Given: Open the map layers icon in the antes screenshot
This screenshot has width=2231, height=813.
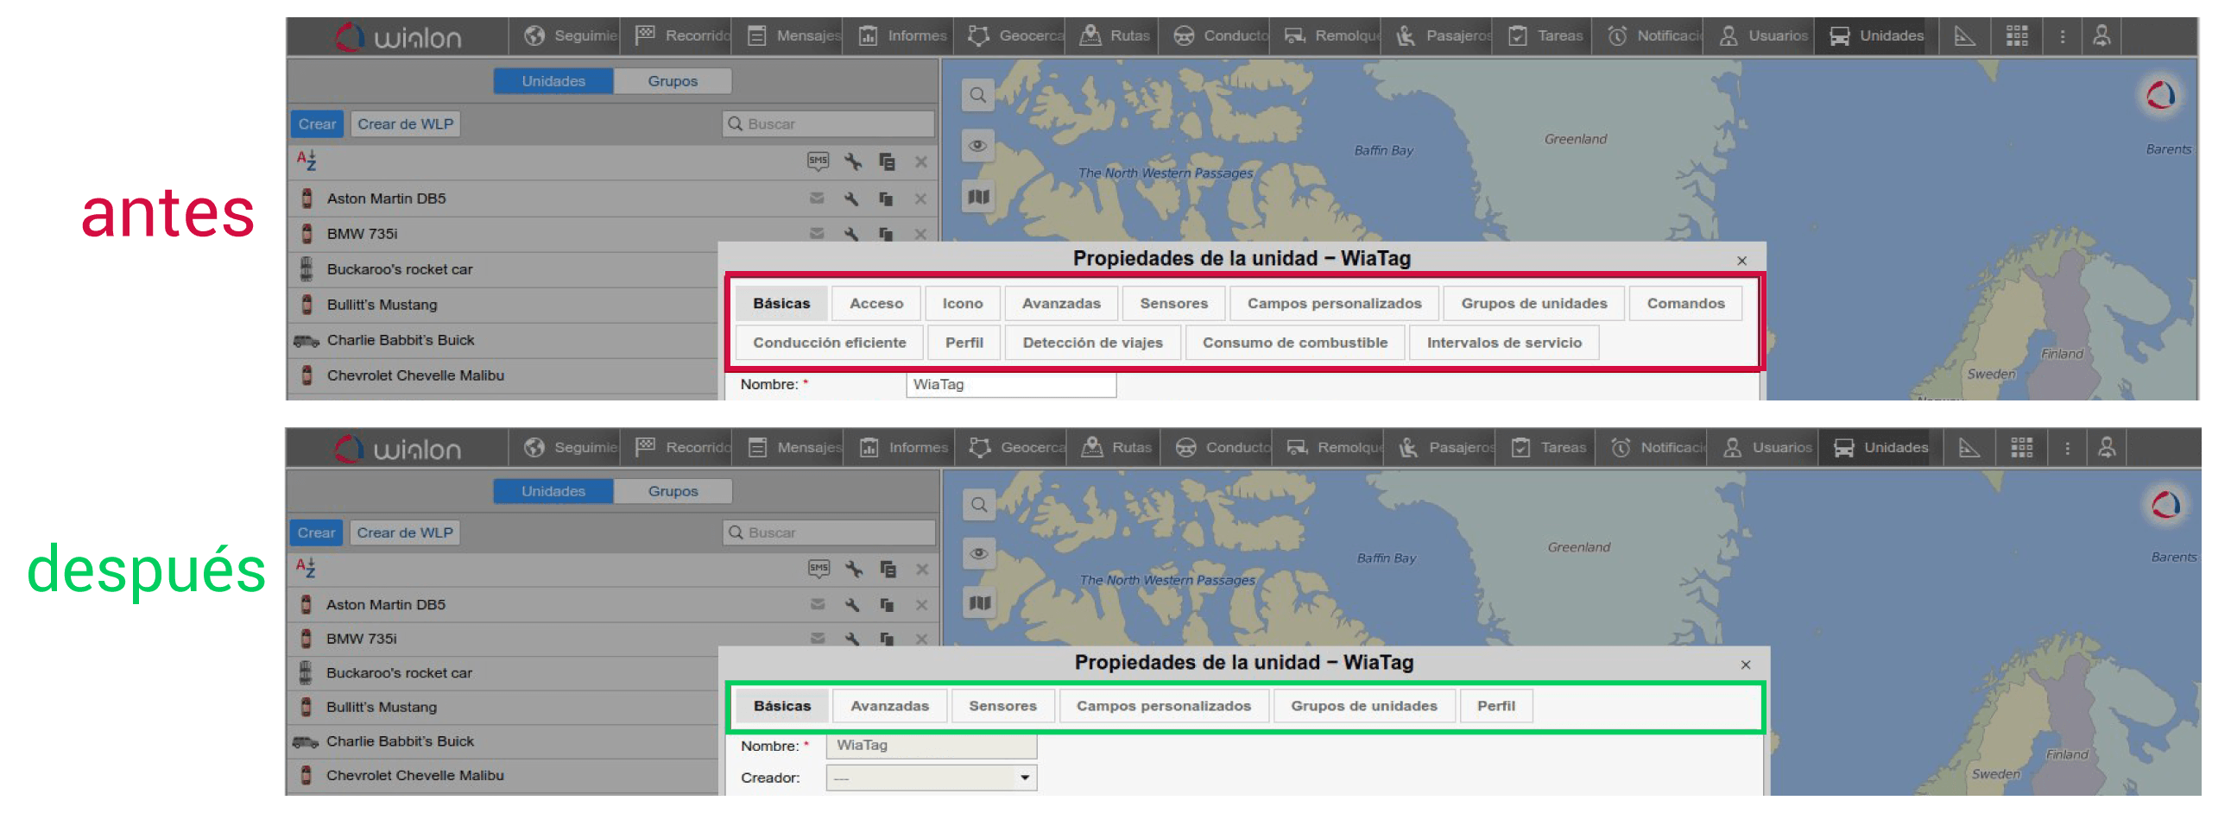Looking at the screenshot, I should (978, 198).
